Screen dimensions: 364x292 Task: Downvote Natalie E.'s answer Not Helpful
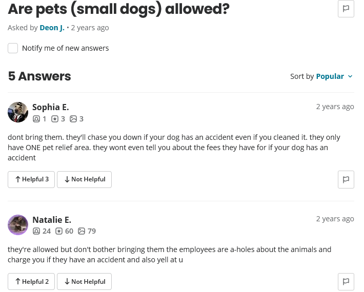[84, 282]
